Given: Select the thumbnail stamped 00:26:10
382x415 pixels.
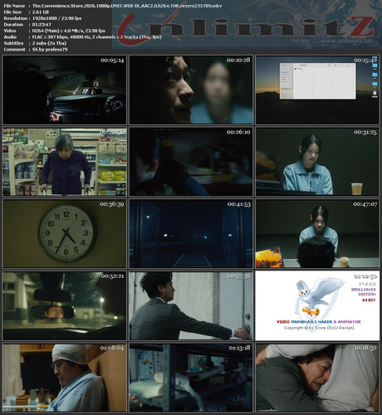Looking at the screenshot, I should coord(191,162).
